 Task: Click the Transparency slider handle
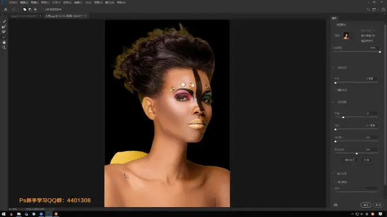click(380, 51)
